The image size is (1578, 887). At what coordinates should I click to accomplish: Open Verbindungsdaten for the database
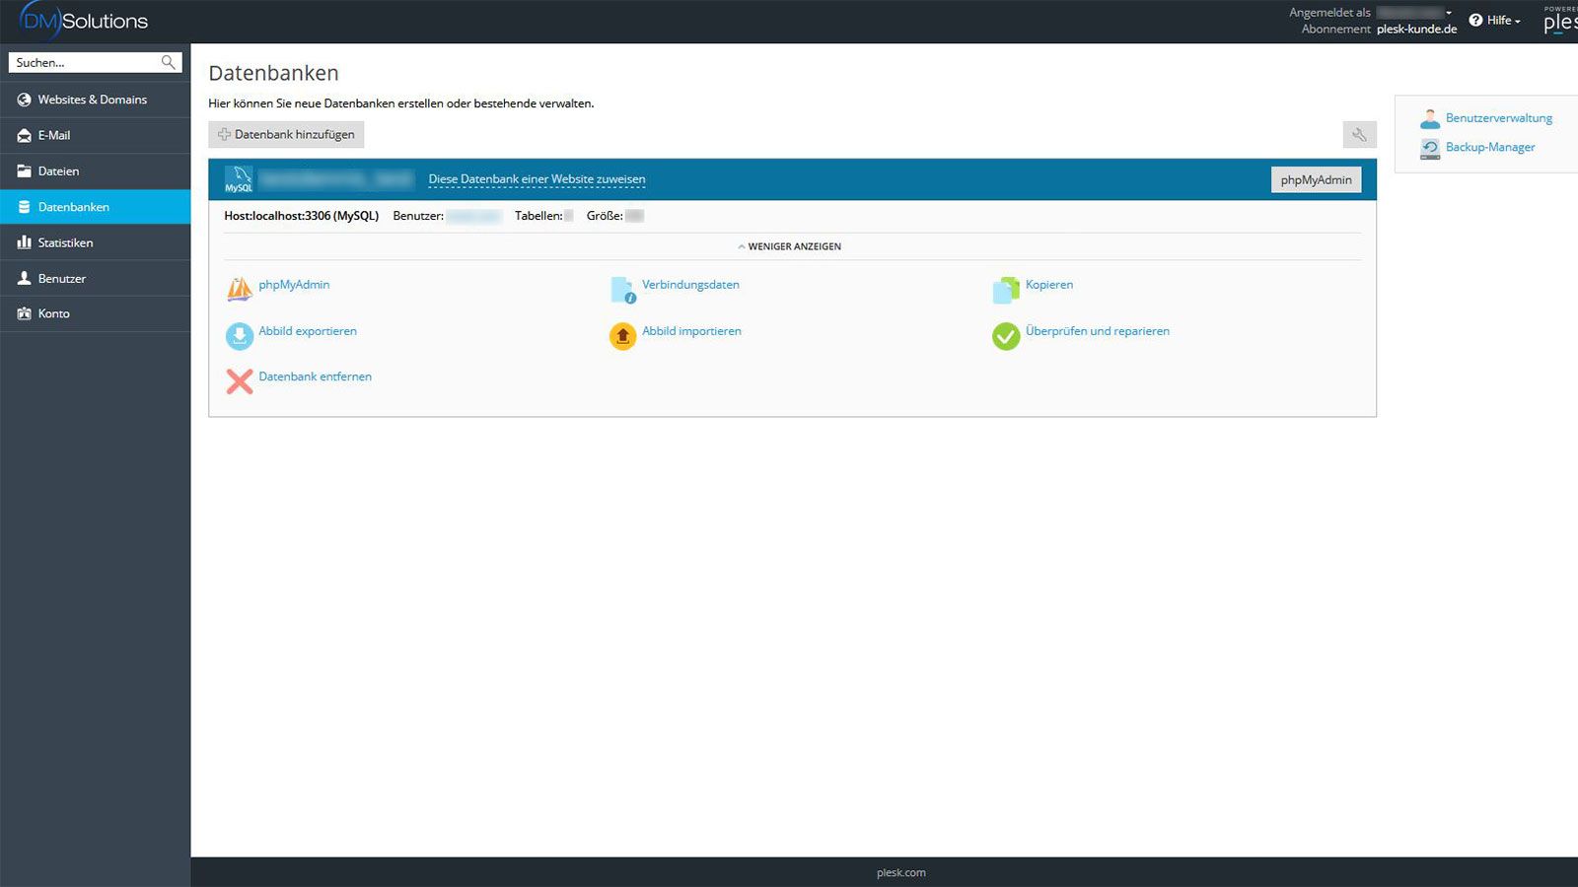pyautogui.click(x=689, y=285)
